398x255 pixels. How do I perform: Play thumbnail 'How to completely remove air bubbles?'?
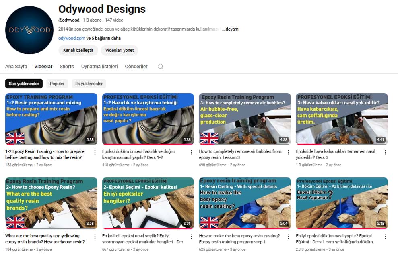[x=245, y=119]
